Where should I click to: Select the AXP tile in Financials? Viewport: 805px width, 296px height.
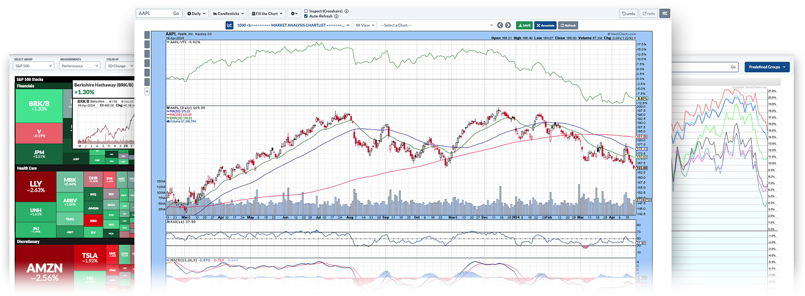point(76,159)
